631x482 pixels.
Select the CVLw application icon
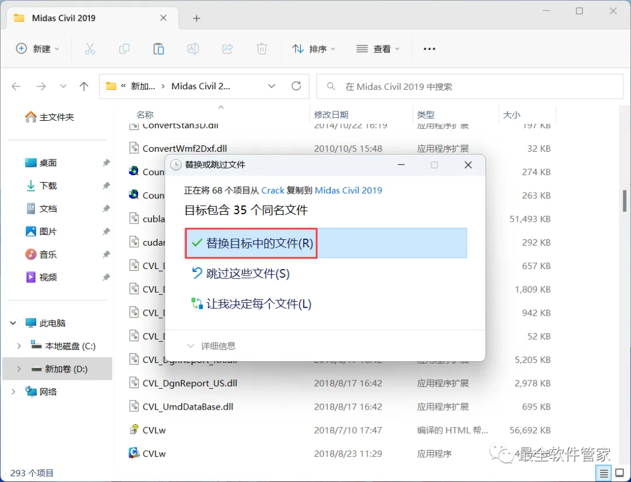click(x=134, y=453)
